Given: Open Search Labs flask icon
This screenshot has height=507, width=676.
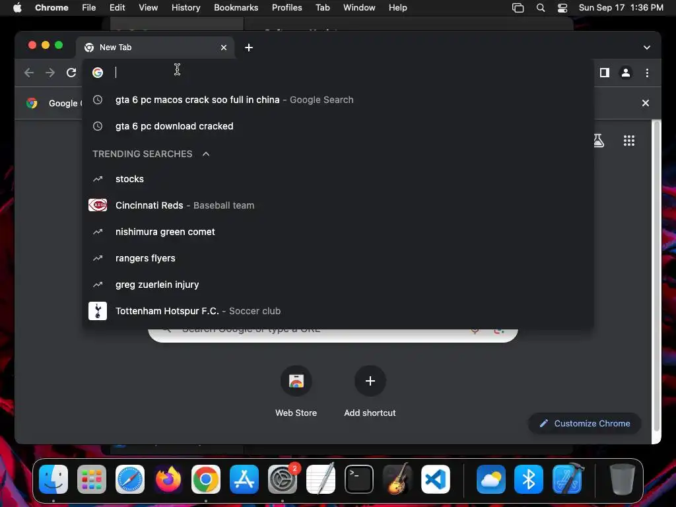Looking at the screenshot, I should tap(598, 141).
